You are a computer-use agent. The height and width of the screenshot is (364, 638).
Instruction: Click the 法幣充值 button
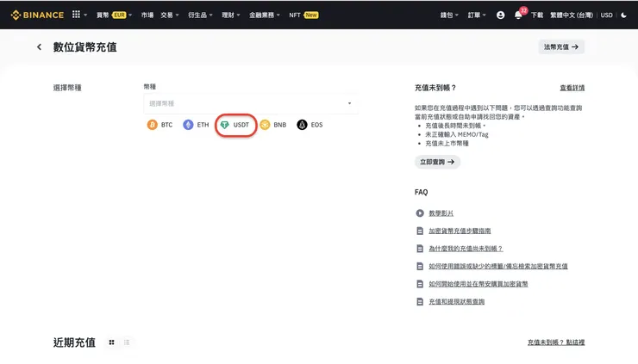561,47
